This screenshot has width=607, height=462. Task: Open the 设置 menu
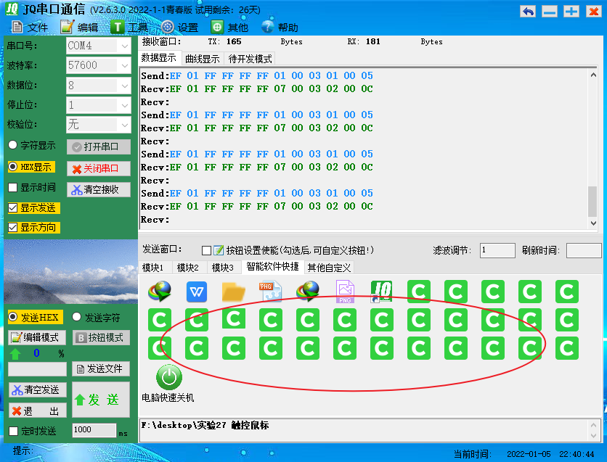click(179, 28)
